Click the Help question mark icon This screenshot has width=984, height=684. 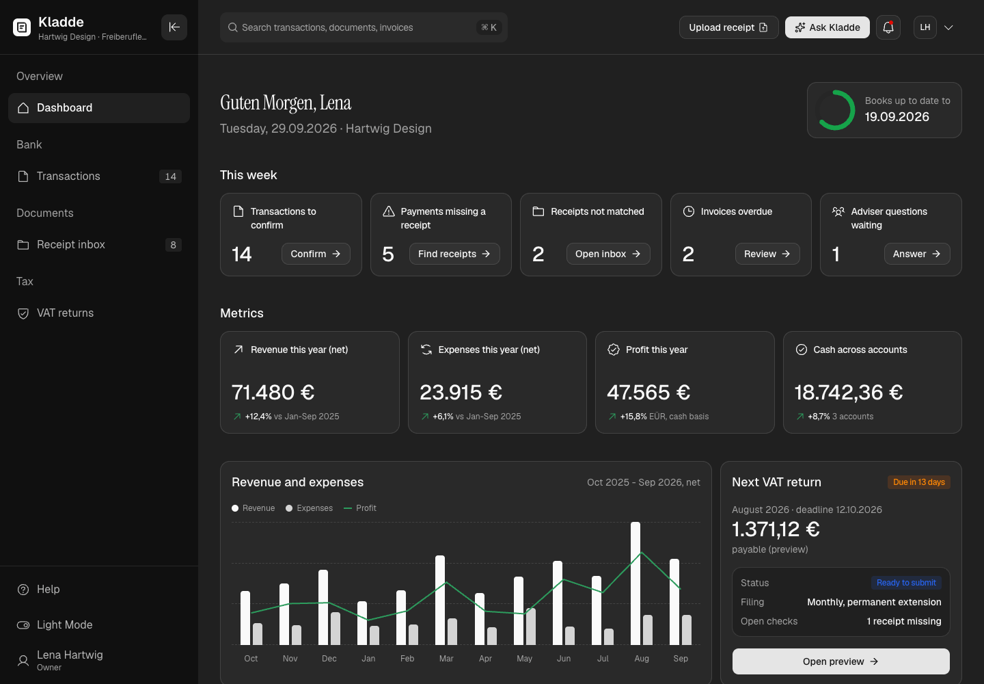point(23,590)
